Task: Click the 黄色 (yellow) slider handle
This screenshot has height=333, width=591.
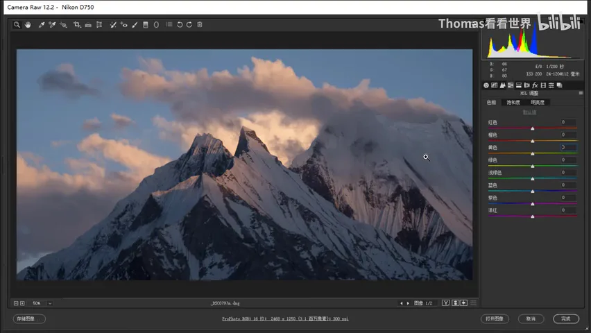Action: (533, 153)
